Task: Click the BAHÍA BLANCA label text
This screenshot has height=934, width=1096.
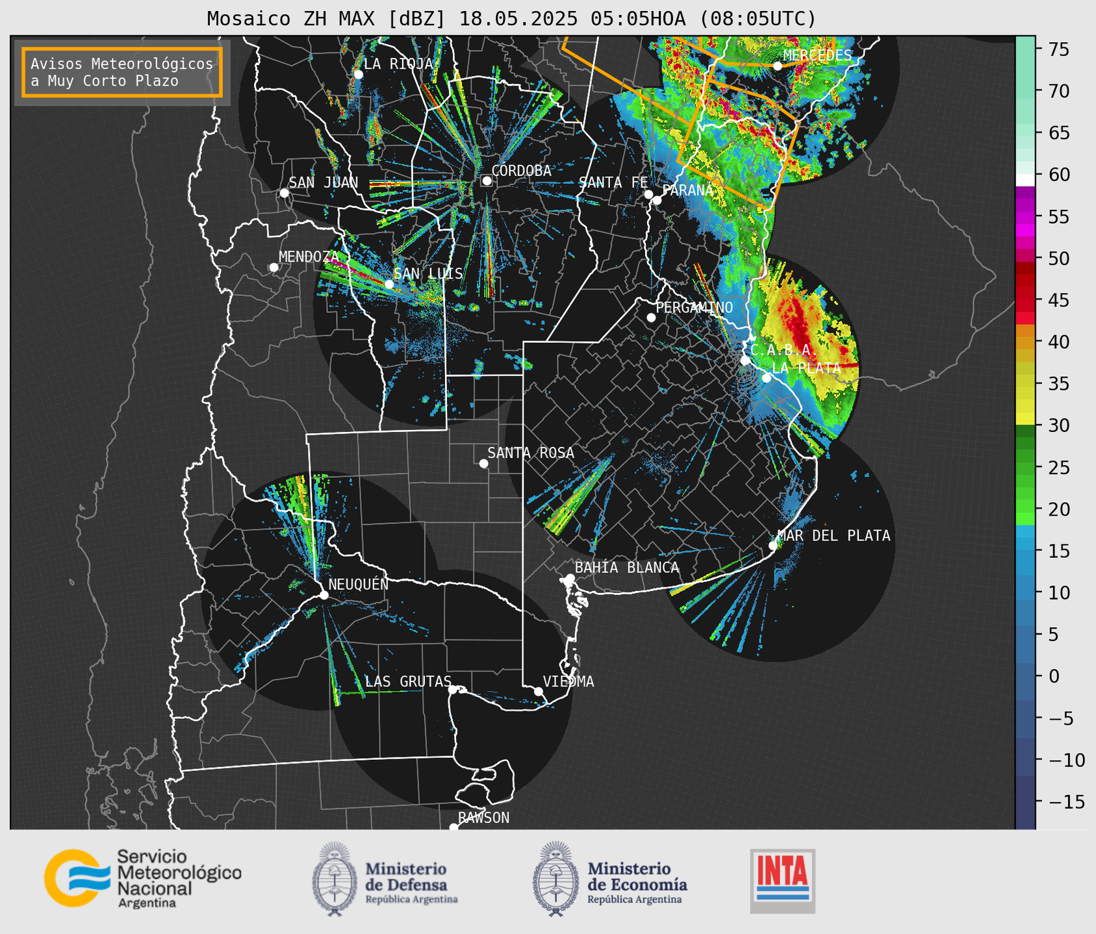Action: click(x=627, y=568)
